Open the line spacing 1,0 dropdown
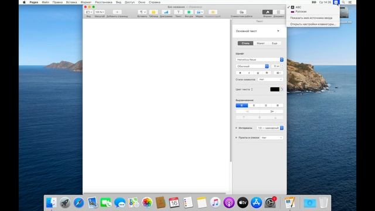Viewport: 375px width, 211px height. point(270,128)
